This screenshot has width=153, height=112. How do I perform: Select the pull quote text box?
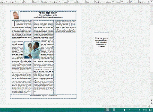coord(101,42)
